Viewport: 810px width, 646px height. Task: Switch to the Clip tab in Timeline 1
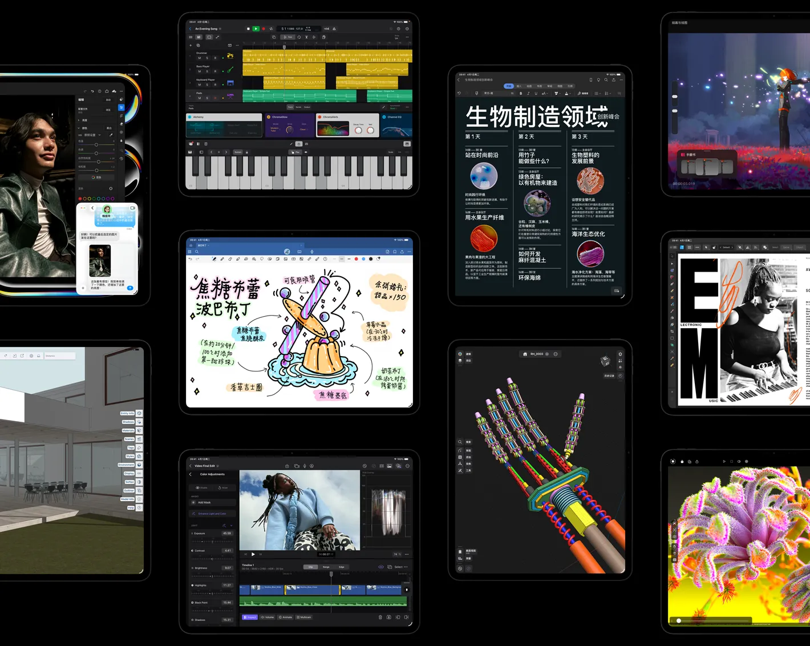click(311, 567)
